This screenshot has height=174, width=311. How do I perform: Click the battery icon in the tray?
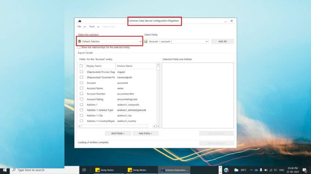[266, 170]
